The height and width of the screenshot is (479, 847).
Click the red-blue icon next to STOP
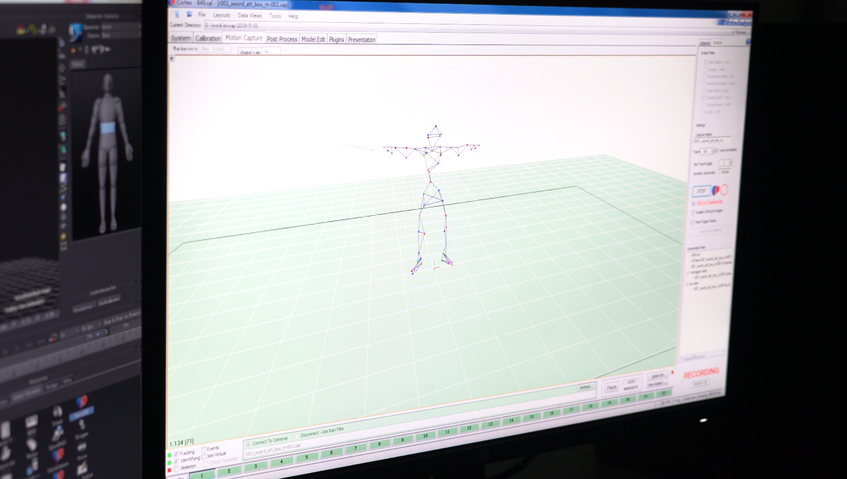pyautogui.click(x=715, y=190)
